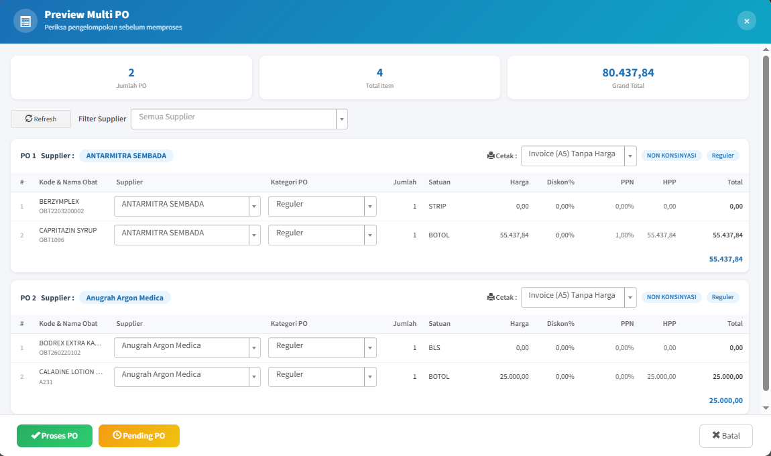
Task: Click the list document icon in header
Action: [x=25, y=21]
